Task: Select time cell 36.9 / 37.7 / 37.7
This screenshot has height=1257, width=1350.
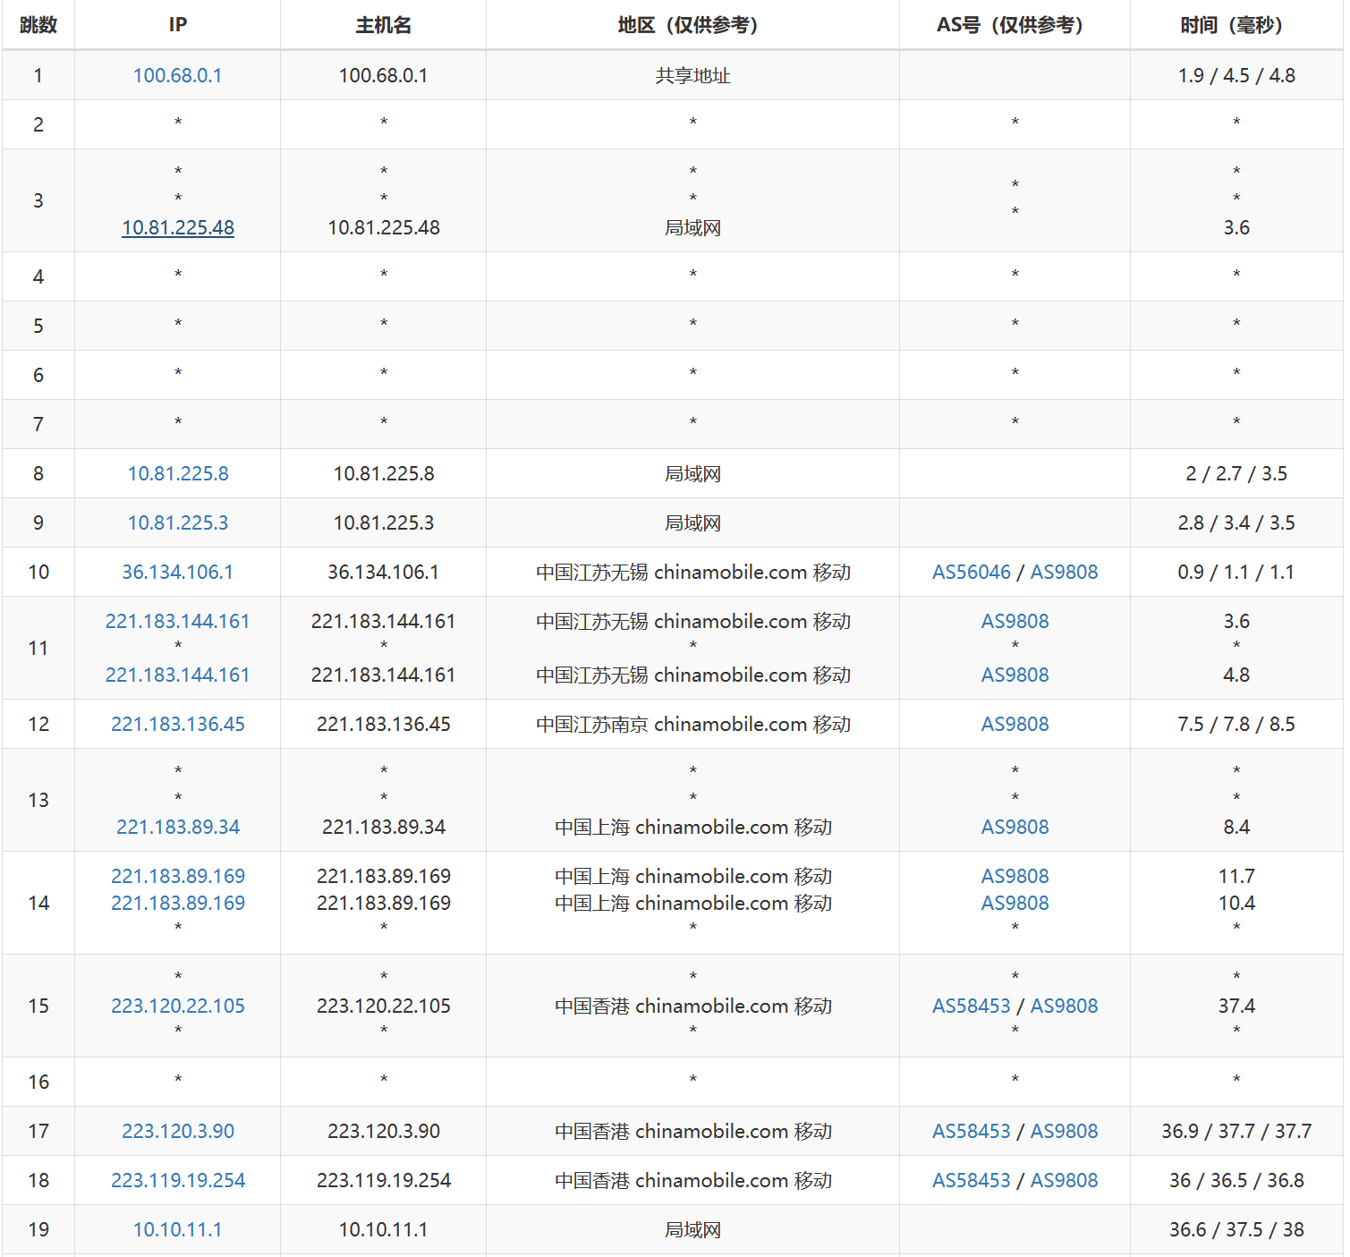Action: pyautogui.click(x=1236, y=1131)
